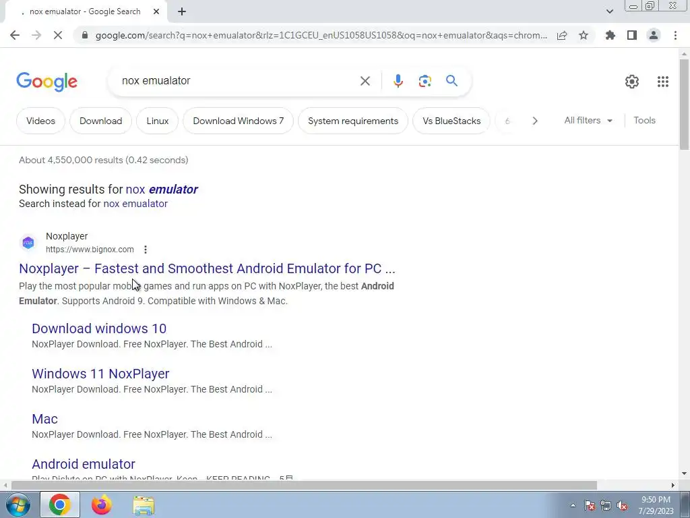The image size is (690, 518).
Task: Open the search Tools button
Action: pyautogui.click(x=644, y=120)
